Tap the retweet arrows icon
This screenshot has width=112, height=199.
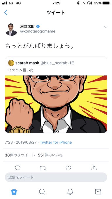pos(43,168)
